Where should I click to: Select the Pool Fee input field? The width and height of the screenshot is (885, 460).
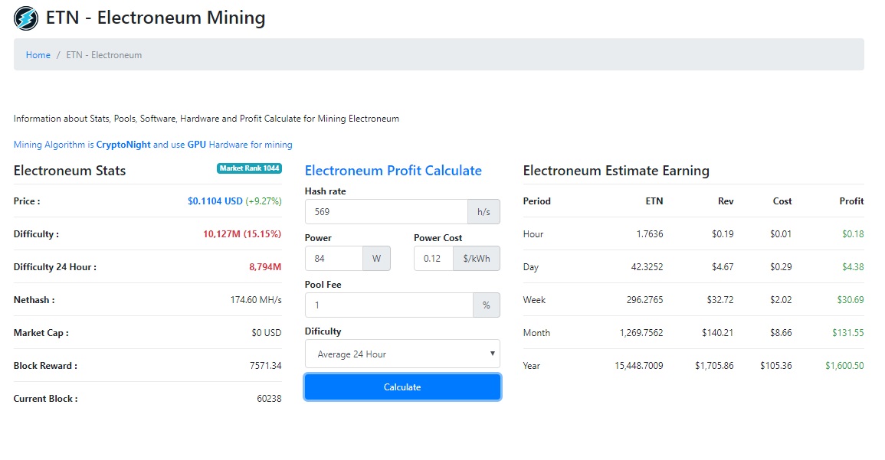click(388, 305)
